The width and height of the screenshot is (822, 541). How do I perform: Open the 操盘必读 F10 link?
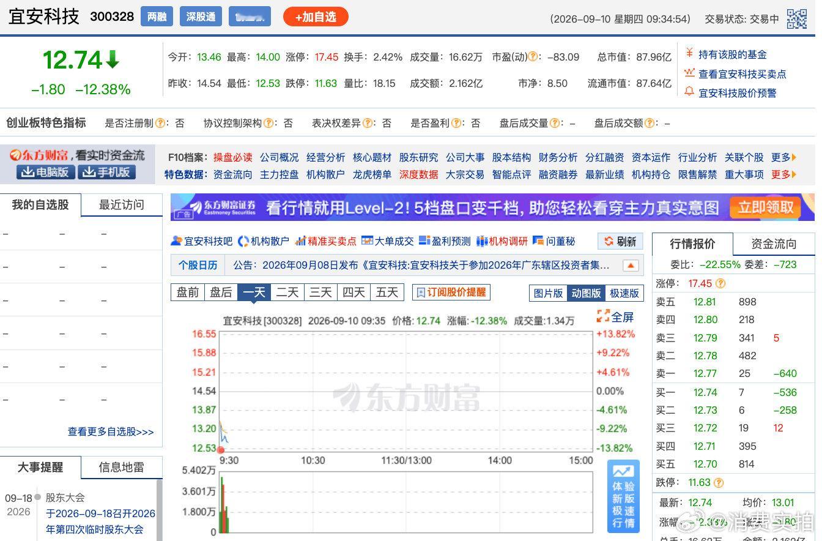click(233, 157)
